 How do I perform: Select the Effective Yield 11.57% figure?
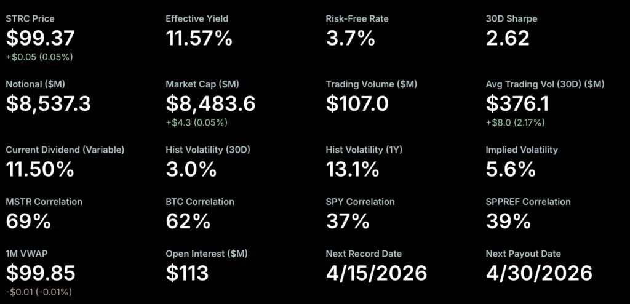pyautogui.click(x=199, y=38)
